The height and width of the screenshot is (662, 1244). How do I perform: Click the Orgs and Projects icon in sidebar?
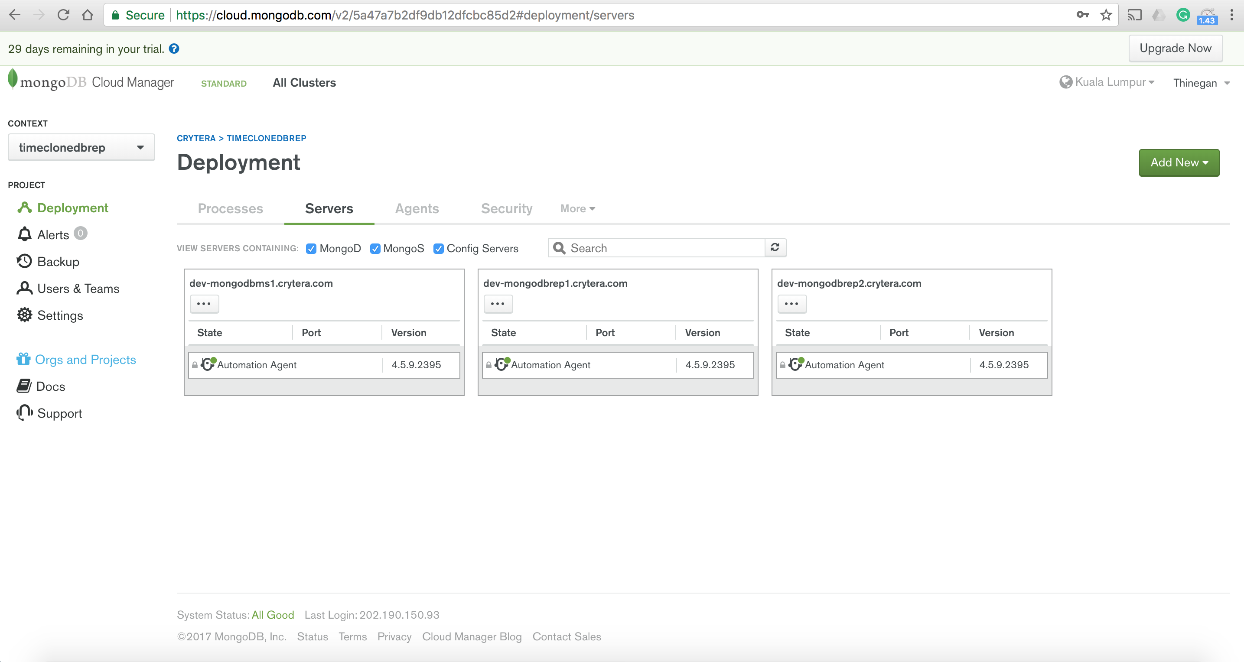click(x=23, y=359)
